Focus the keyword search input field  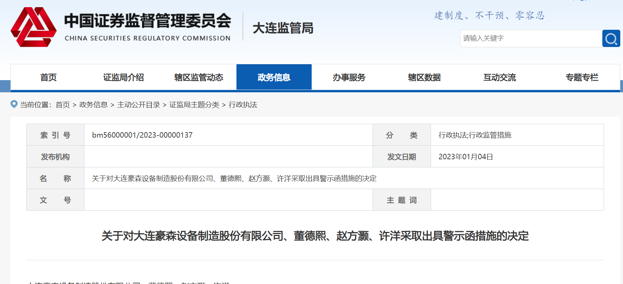tap(531, 39)
